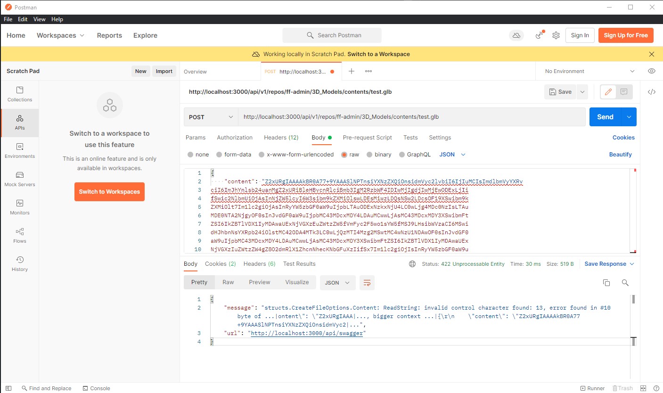Click the offline cloud sync icon

(x=516, y=35)
